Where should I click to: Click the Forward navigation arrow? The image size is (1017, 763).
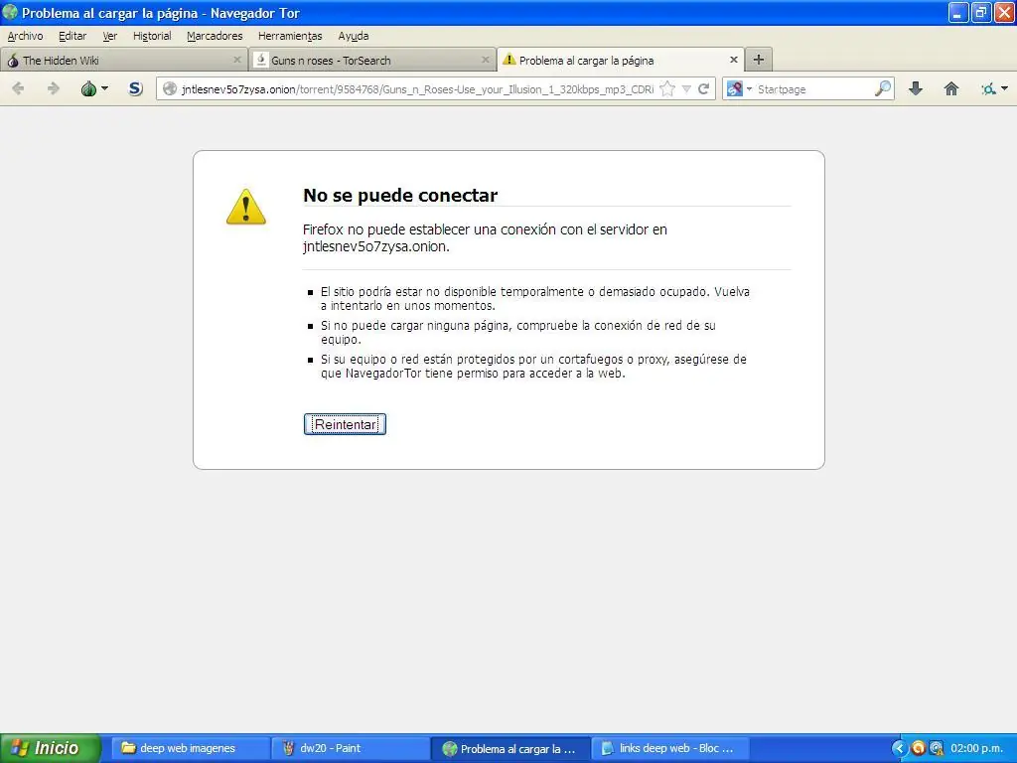pos(54,88)
